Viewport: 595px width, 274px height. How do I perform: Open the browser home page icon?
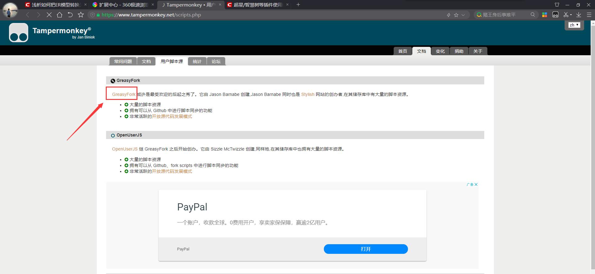[60, 15]
